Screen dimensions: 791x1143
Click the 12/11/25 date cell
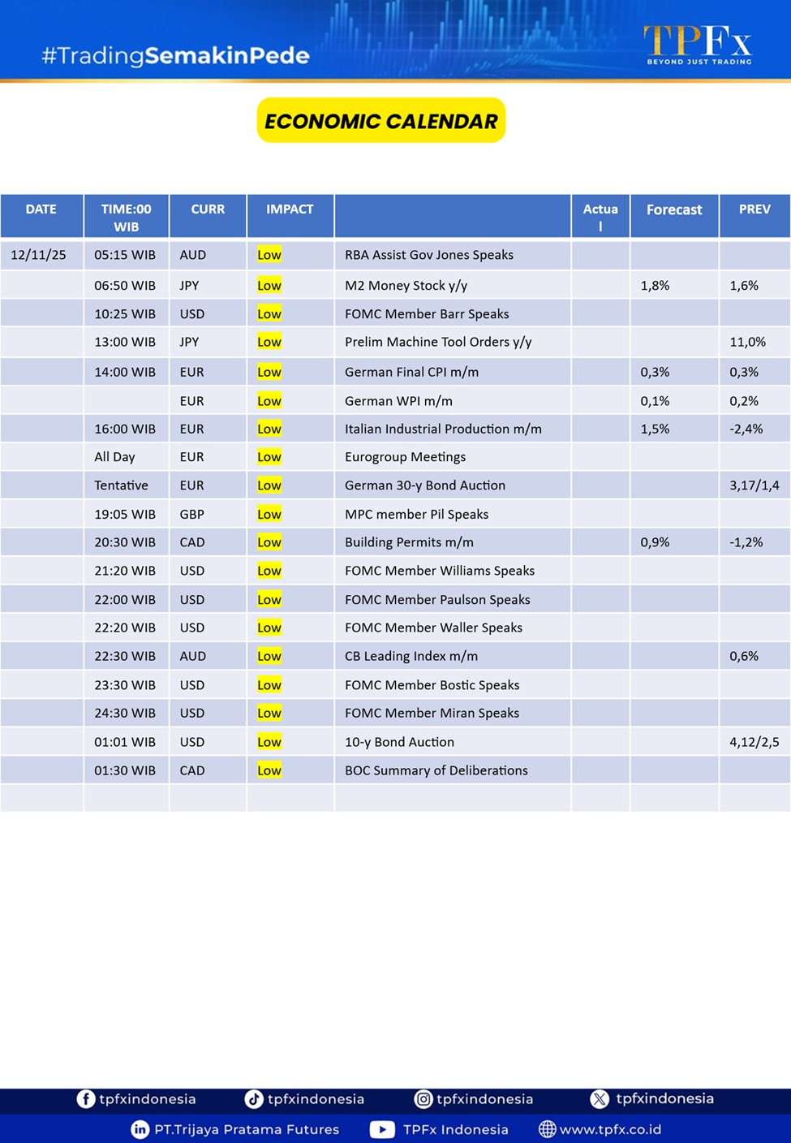(38, 255)
